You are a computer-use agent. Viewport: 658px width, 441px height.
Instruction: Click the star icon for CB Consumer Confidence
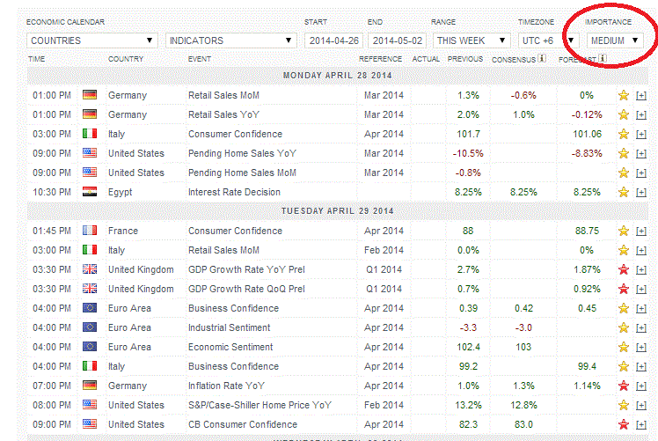(x=624, y=424)
